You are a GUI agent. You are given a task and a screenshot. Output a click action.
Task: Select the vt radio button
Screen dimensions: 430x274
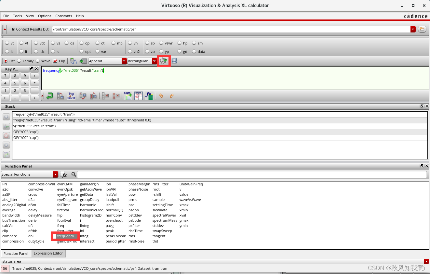7,43
